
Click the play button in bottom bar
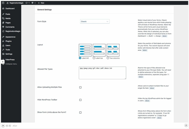[3, 126]
